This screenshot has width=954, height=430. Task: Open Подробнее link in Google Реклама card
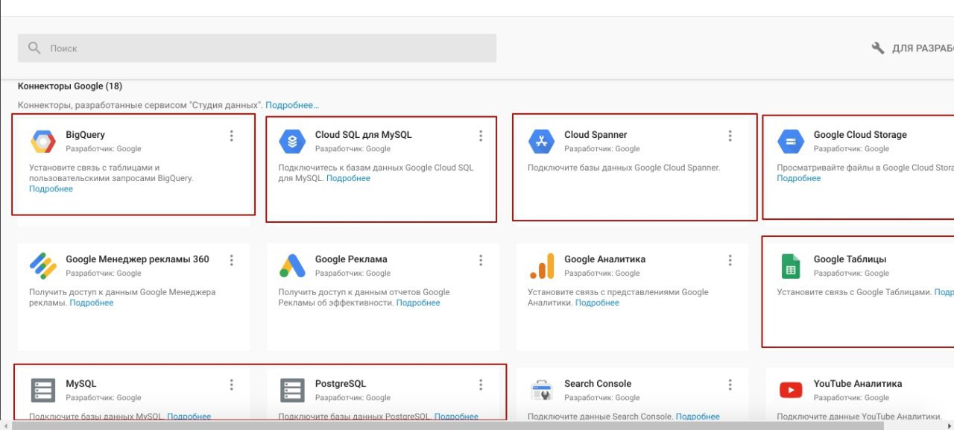(418, 303)
